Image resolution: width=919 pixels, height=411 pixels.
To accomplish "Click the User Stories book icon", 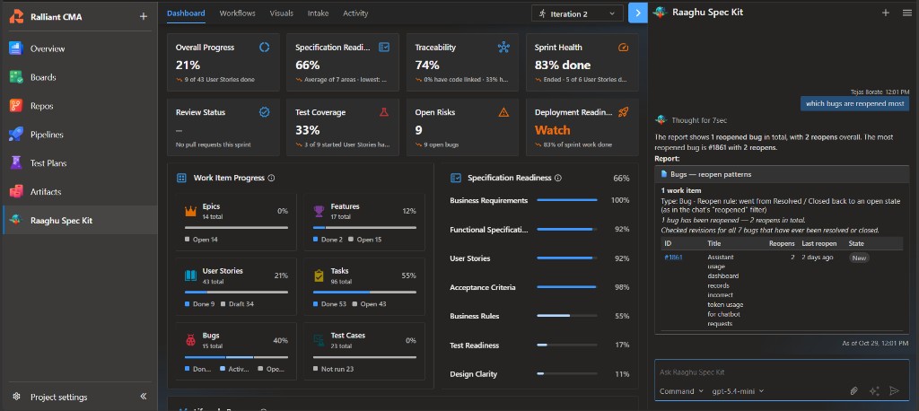I will click(x=190, y=275).
